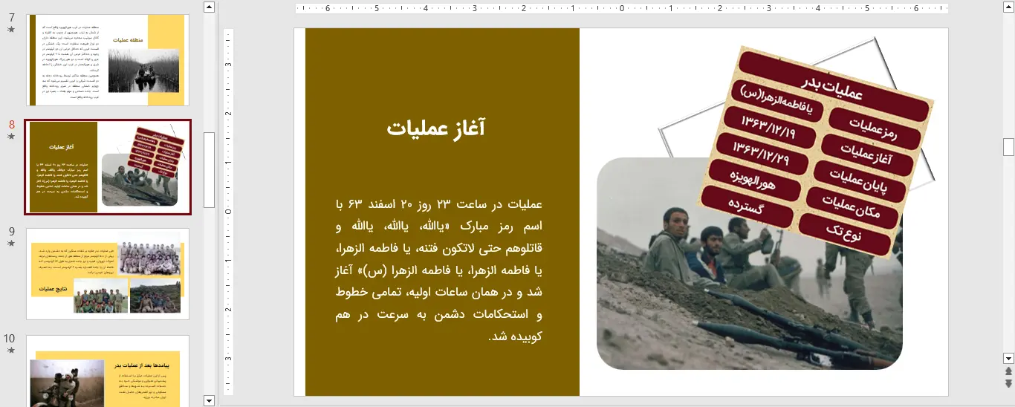1015x407 pixels.
Task: Click the animation star icon under slide 8
Action: click(x=10, y=137)
